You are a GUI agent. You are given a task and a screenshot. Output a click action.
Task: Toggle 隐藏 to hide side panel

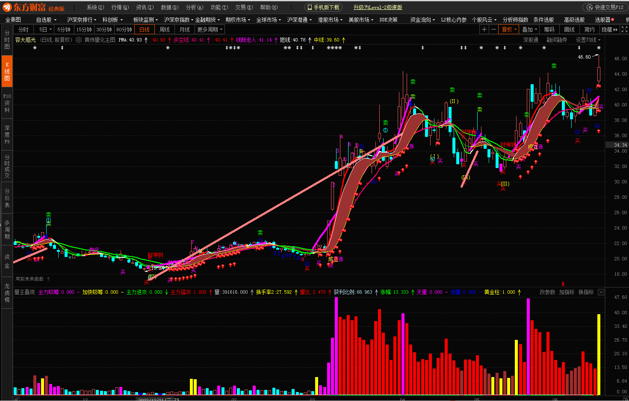pos(609,29)
